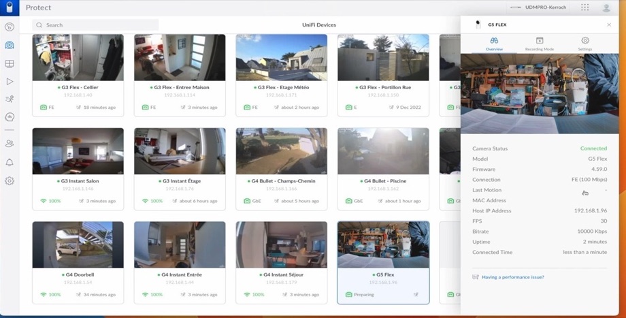Click the firmware value 4.59.0
Viewport: 626px width, 318px height.
coord(599,169)
